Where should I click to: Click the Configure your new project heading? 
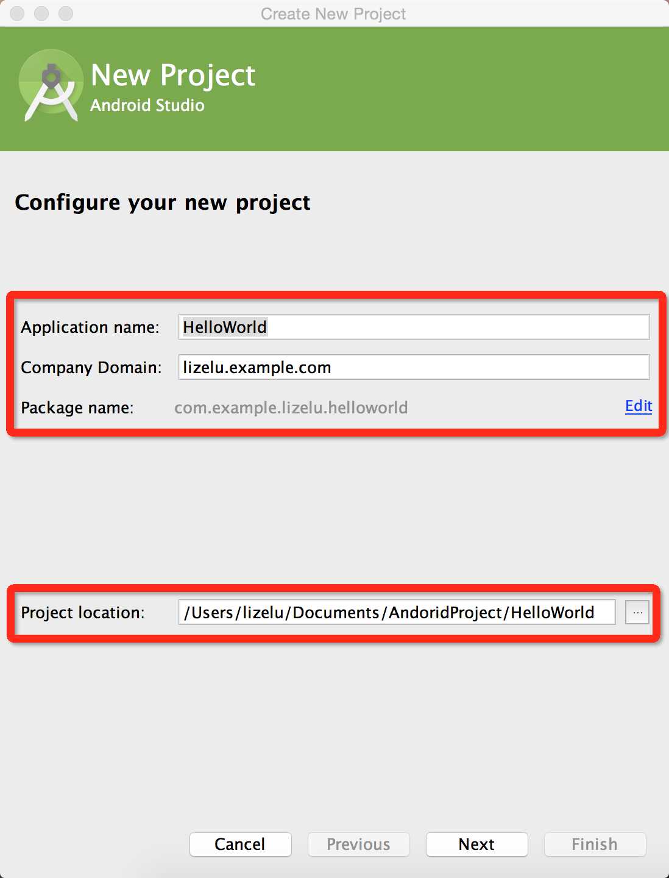point(163,203)
